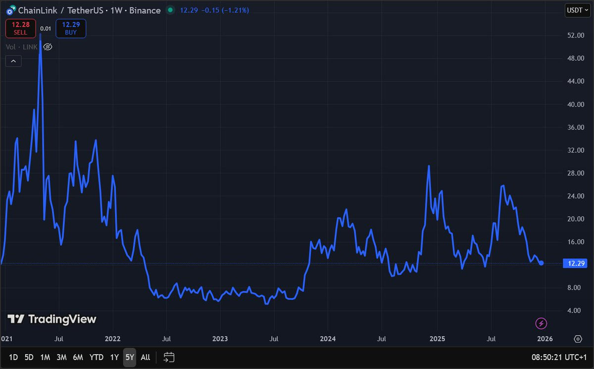This screenshot has height=369, width=594.
Task: Click the 08:50:21 UTC+1 timezone clock
Action: (x=560, y=357)
